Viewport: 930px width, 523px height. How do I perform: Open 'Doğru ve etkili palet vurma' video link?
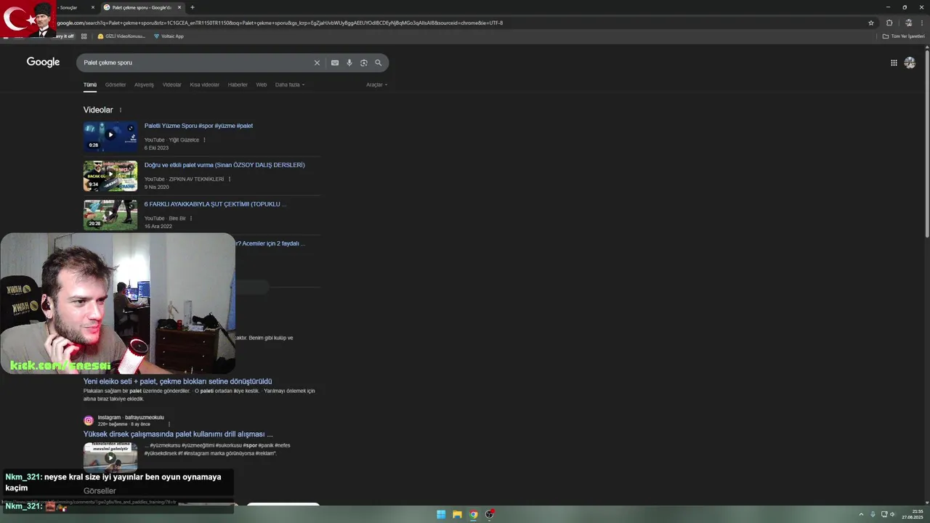tap(225, 165)
